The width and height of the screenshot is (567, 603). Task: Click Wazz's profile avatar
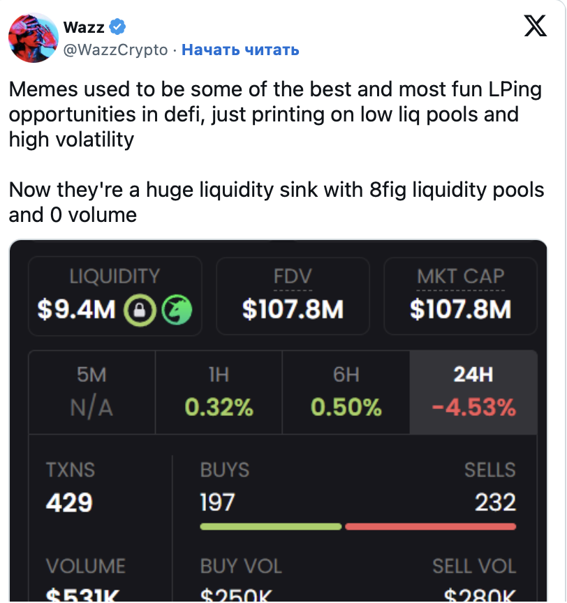click(33, 38)
